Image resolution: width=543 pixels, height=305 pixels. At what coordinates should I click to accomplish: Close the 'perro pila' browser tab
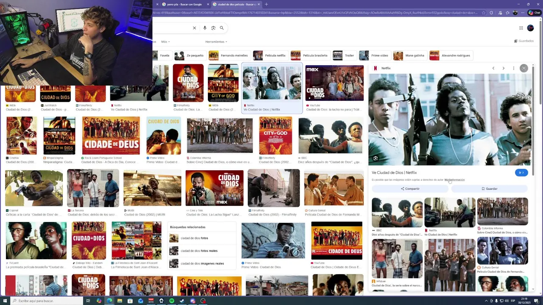pyautogui.click(x=208, y=4)
